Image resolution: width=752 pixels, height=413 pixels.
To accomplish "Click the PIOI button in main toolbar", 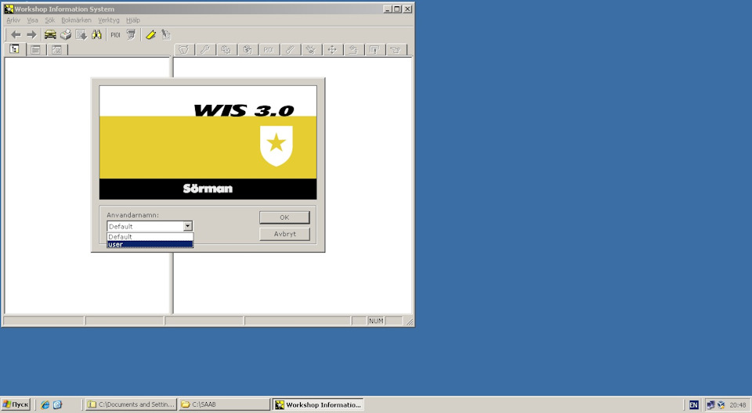I will (x=116, y=34).
